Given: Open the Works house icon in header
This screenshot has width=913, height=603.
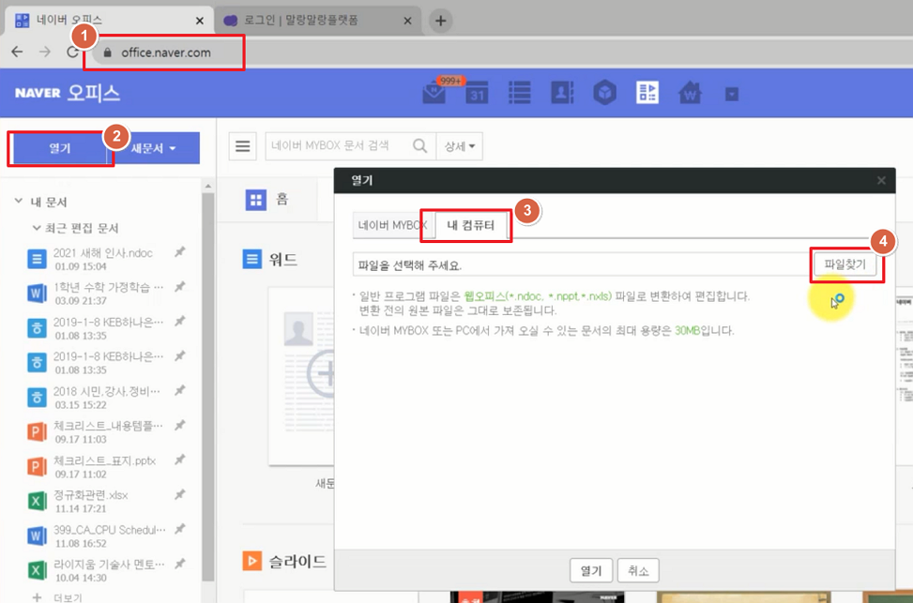Looking at the screenshot, I should 690,93.
